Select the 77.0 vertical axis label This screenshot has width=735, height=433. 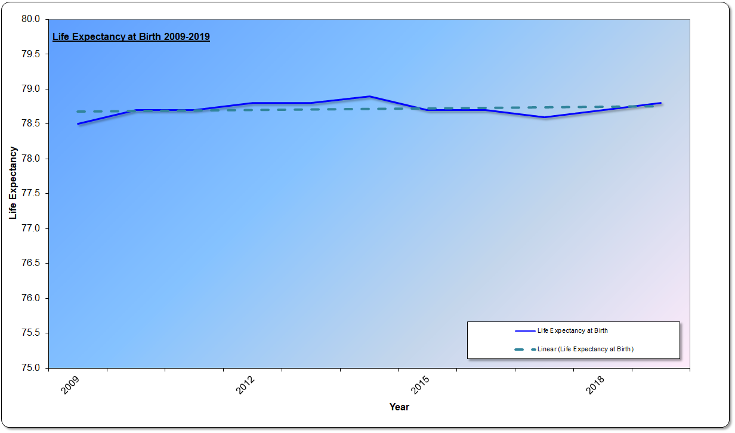tap(30, 228)
